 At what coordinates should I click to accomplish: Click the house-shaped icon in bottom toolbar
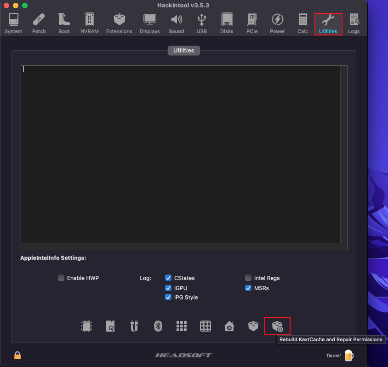click(229, 326)
